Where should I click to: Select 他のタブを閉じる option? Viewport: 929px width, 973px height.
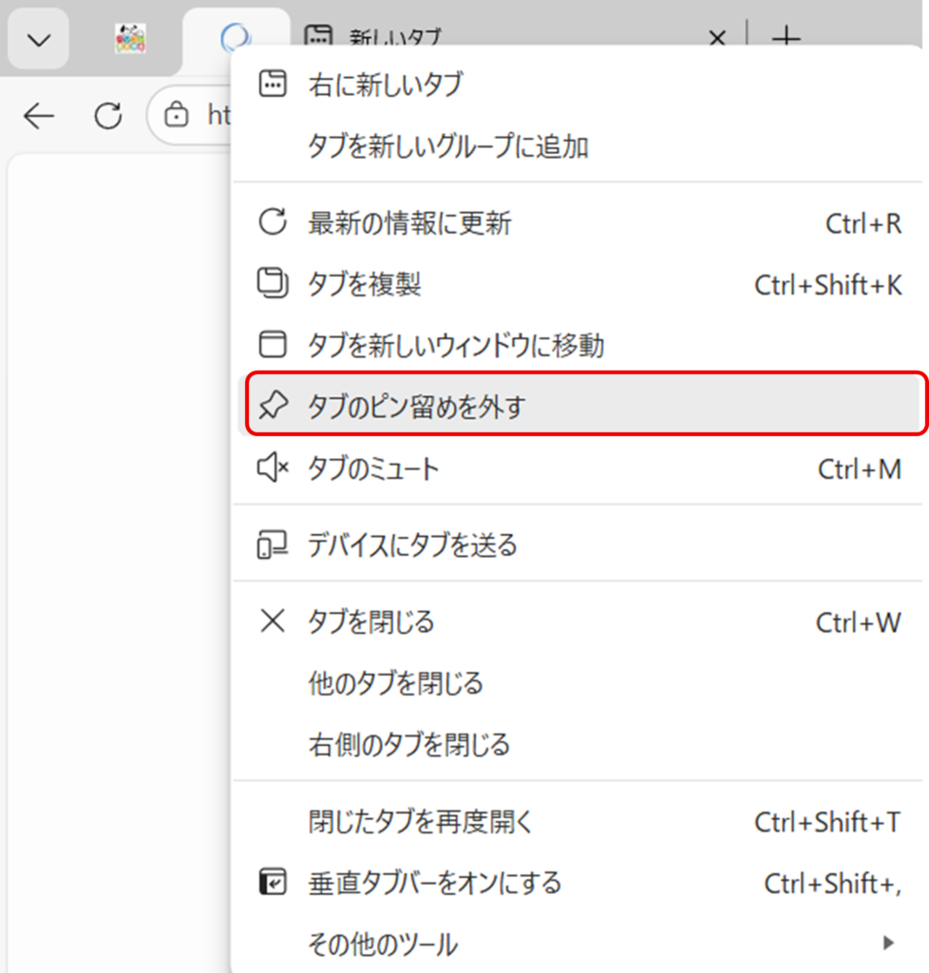tap(395, 683)
